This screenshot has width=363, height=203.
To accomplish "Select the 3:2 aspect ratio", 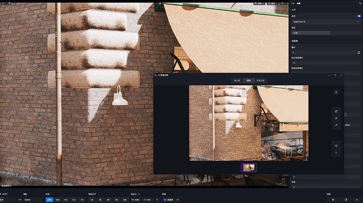I will tap(74, 200).
